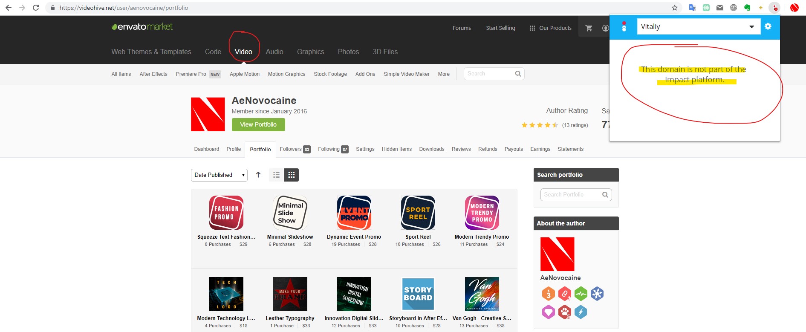Switch to list view layout
The height and width of the screenshot is (332, 806).
point(276,175)
